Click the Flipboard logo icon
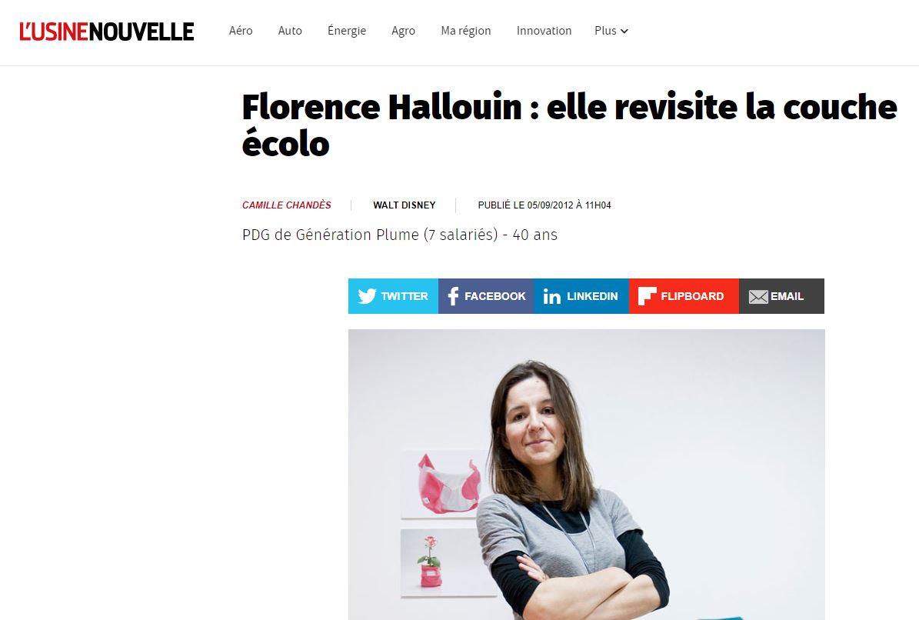Image resolution: width=919 pixels, height=620 pixels. coord(647,296)
